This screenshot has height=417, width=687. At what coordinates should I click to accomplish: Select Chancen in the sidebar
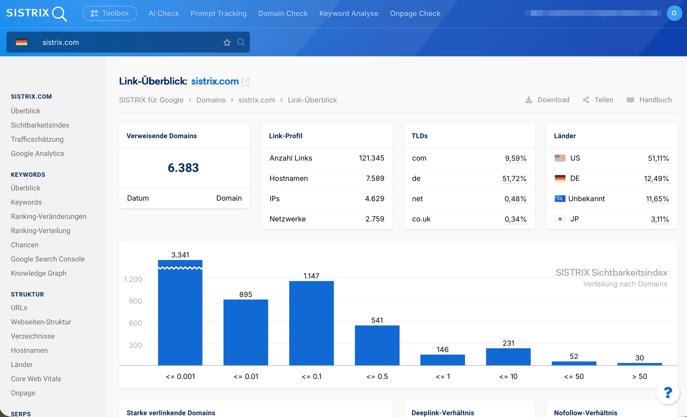point(24,245)
